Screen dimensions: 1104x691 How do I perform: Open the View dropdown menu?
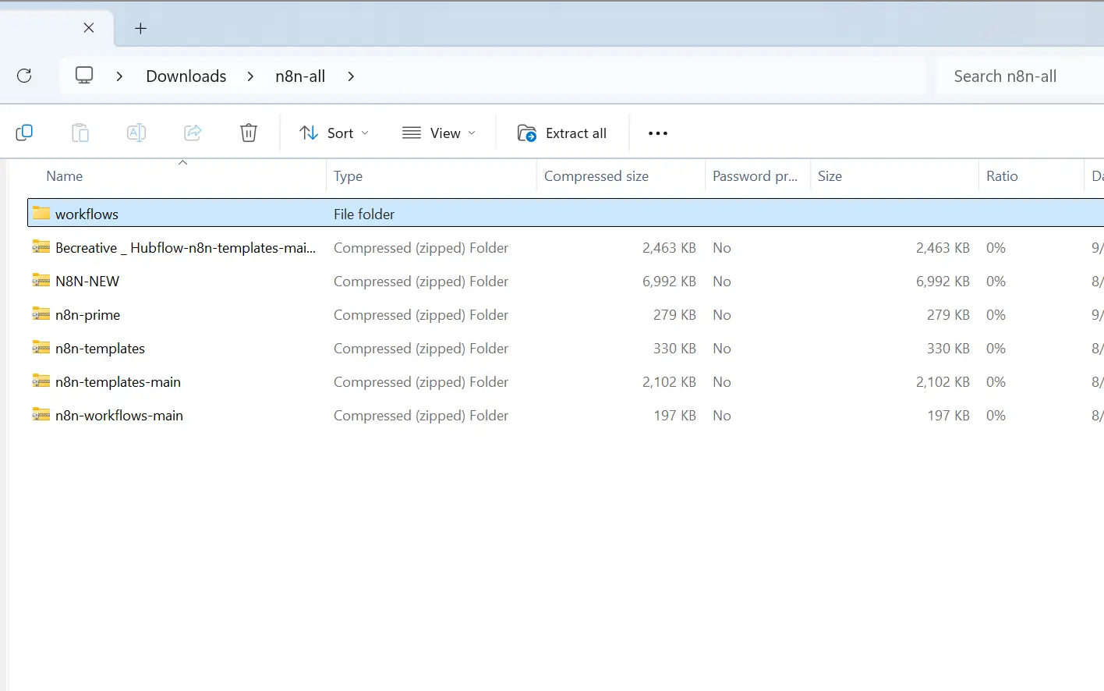pos(439,133)
